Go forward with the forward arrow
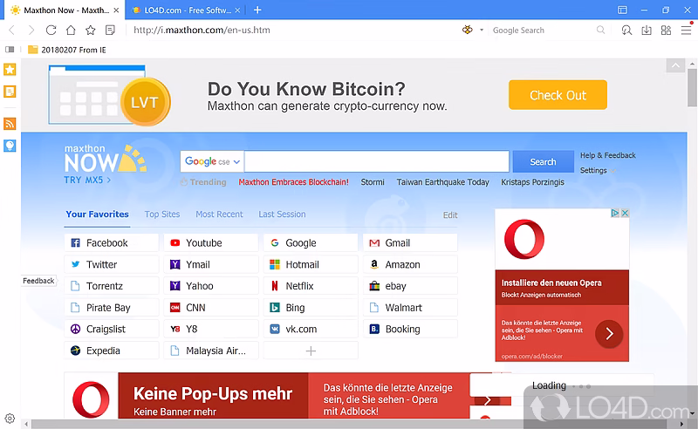 [31, 30]
